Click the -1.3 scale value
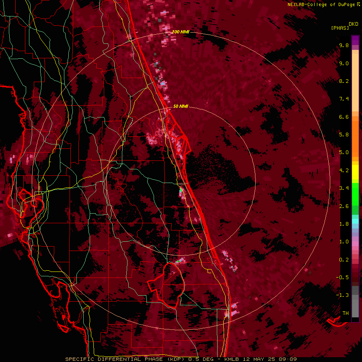Viewport: 362px width, 362px height. click(342, 295)
